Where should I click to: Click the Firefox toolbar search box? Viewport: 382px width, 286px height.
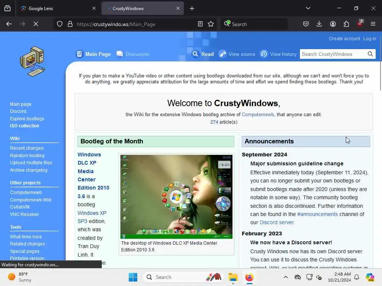pyautogui.click(x=254, y=24)
